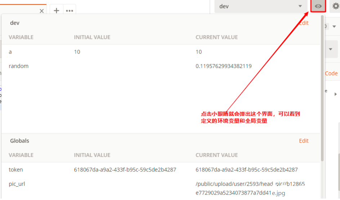Click the environment quick look eye icon
This screenshot has width=340, height=200.
(318, 6)
